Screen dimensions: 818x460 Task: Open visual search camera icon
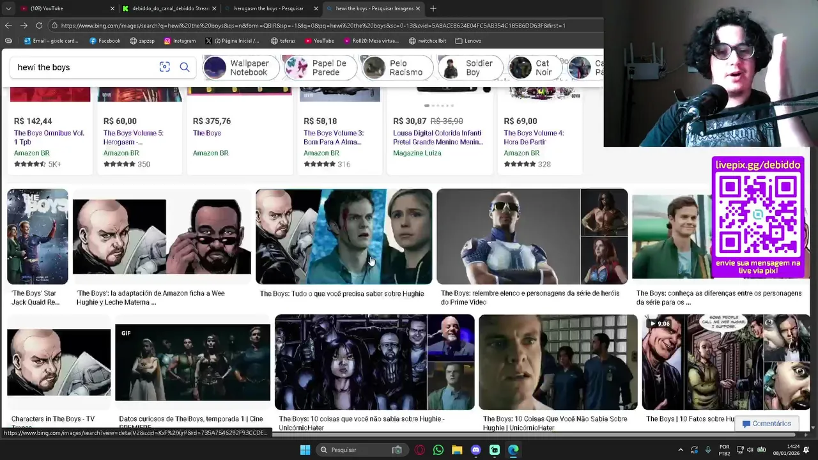164,67
